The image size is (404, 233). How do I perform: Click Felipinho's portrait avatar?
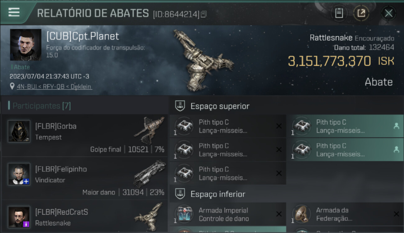coord(19,174)
